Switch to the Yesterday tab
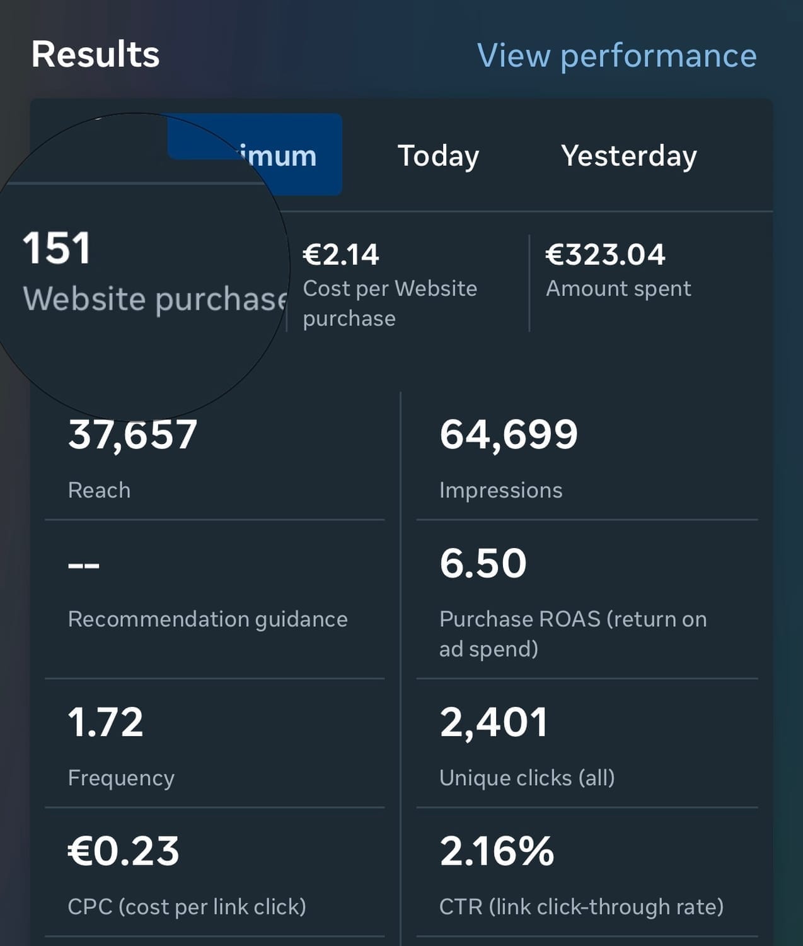This screenshot has height=946, width=803. [x=628, y=156]
